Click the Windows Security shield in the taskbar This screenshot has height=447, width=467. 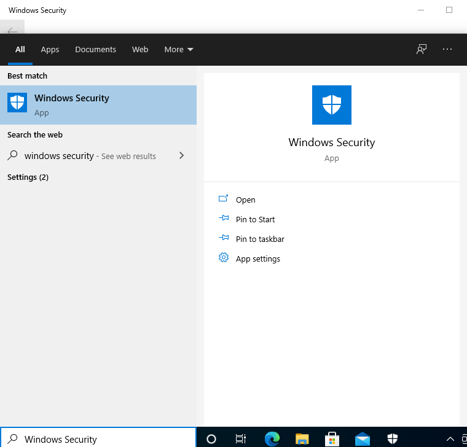[392, 438]
